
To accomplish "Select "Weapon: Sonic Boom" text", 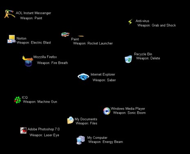I will coord(129,113).
